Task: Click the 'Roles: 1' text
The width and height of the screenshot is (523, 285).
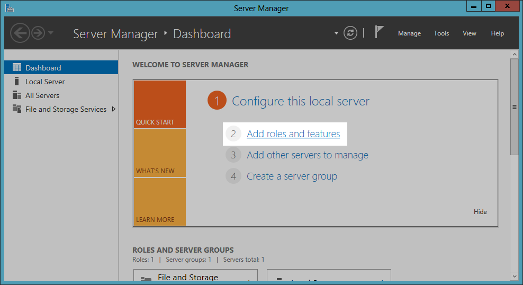Action: coord(143,259)
